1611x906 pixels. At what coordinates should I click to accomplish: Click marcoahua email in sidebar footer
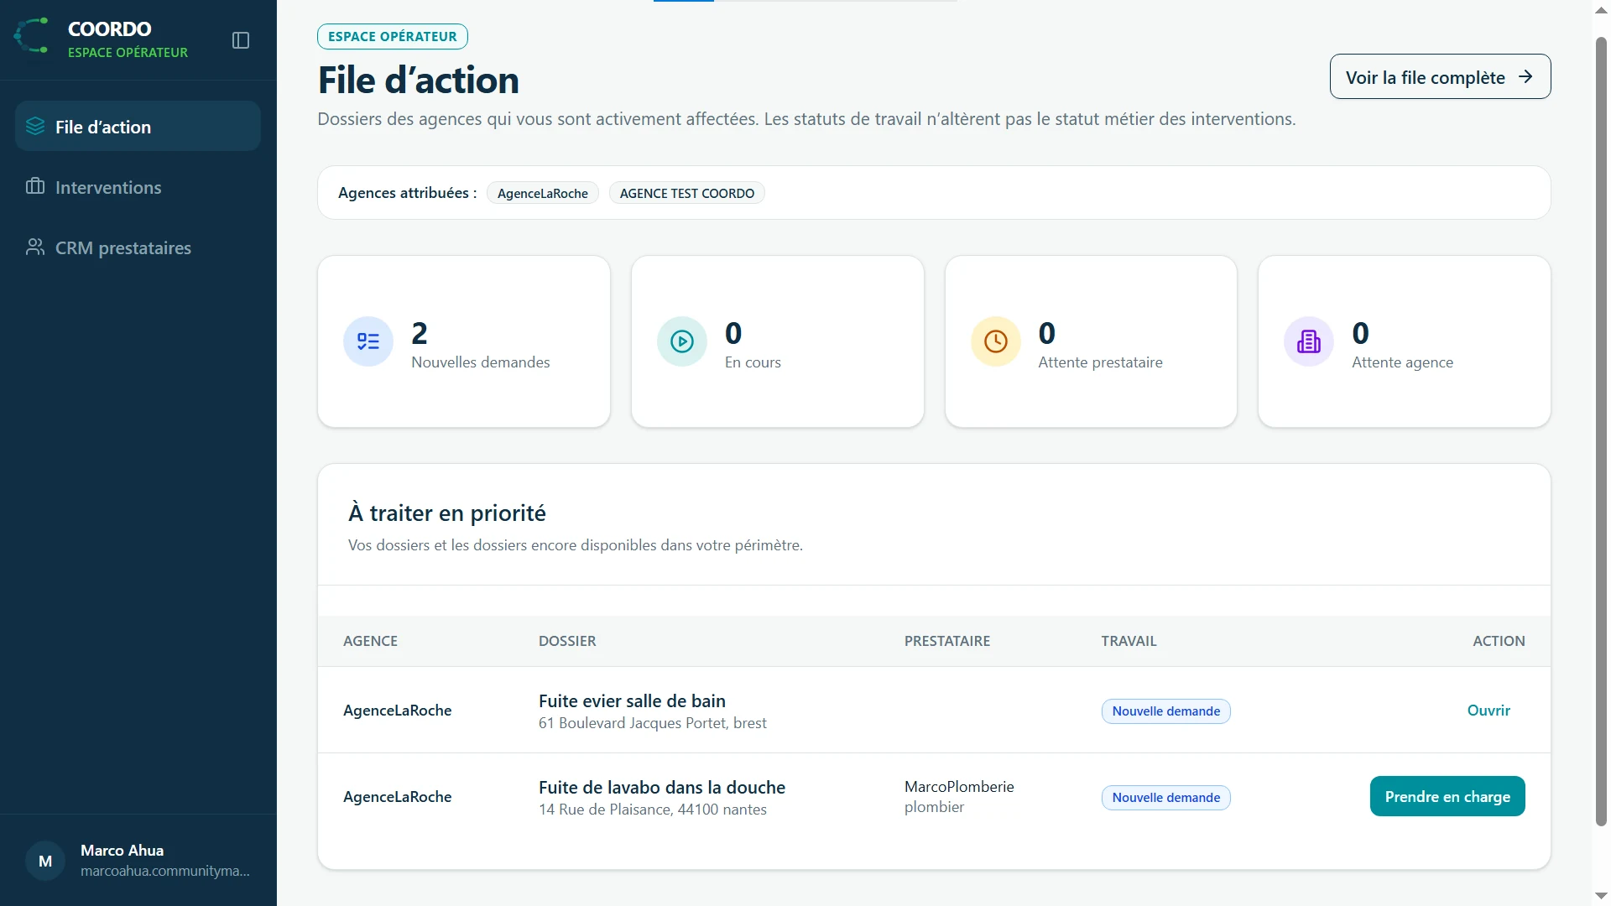tap(164, 871)
